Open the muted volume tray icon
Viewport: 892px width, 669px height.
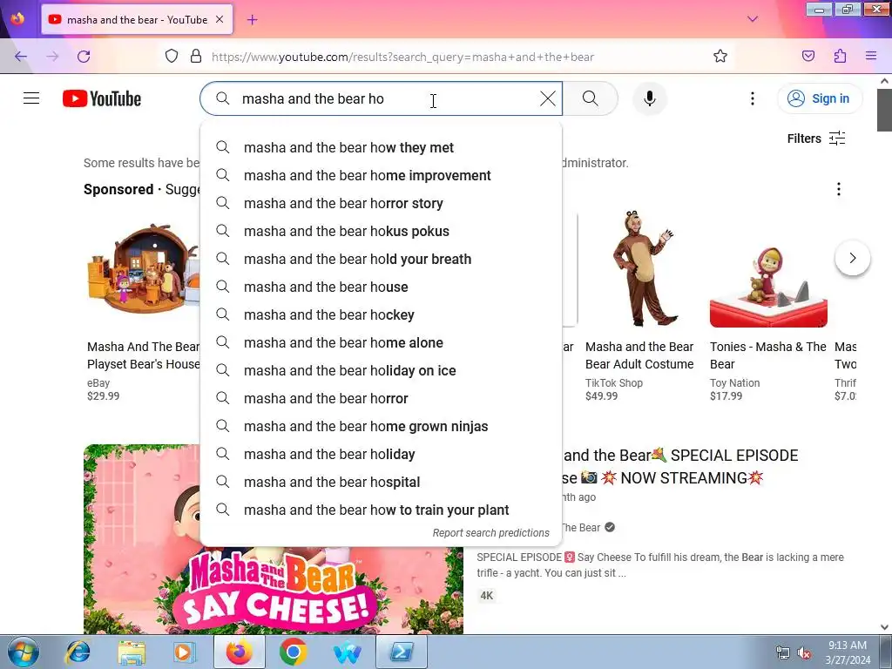(804, 653)
